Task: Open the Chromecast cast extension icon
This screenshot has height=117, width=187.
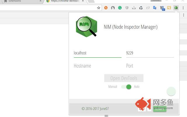Action: (169, 8)
